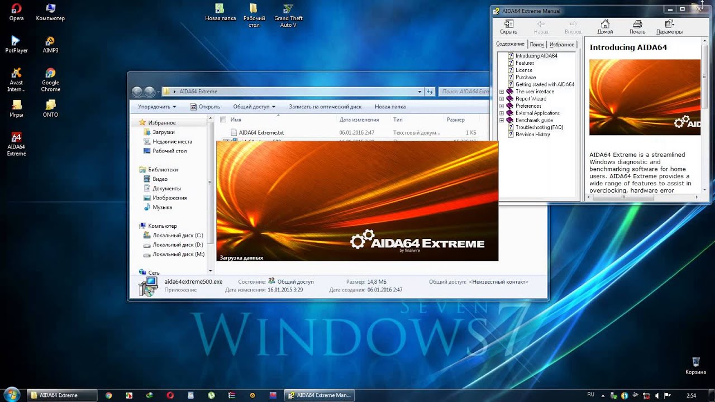
Task: Click the RU language indicator in taskbar
Action: point(591,395)
